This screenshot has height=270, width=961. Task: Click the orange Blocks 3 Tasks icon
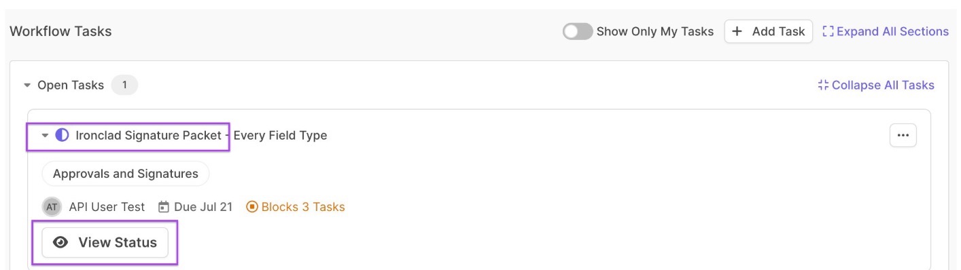click(252, 207)
